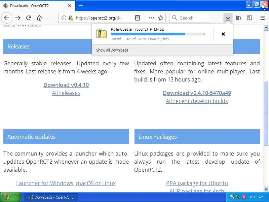Click the page scrollbar up arrow
This screenshot has width=269, height=202.
266,28
